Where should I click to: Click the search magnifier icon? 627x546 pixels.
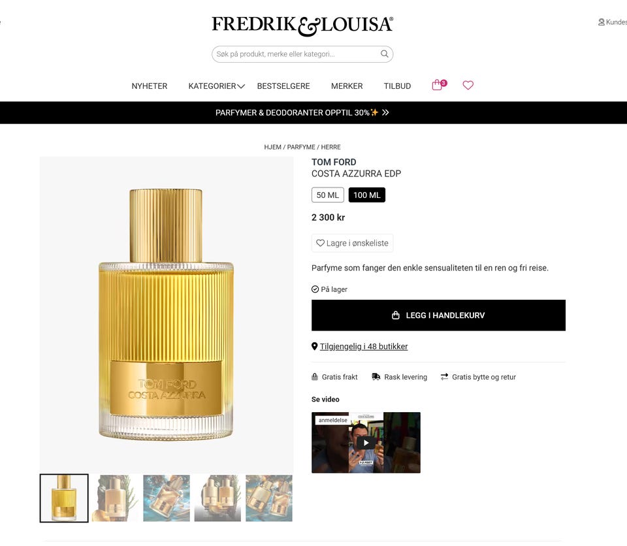[384, 54]
